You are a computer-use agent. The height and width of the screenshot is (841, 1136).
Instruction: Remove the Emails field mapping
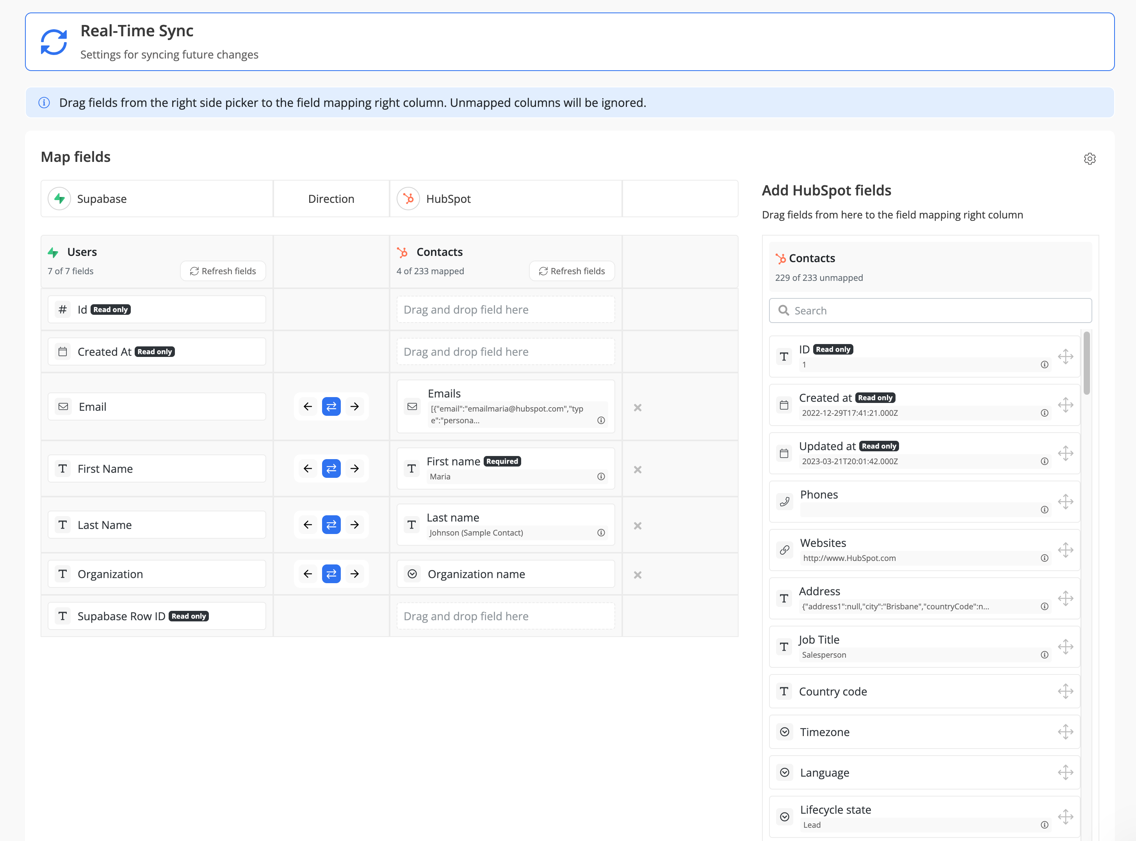(x=637, y=407)
